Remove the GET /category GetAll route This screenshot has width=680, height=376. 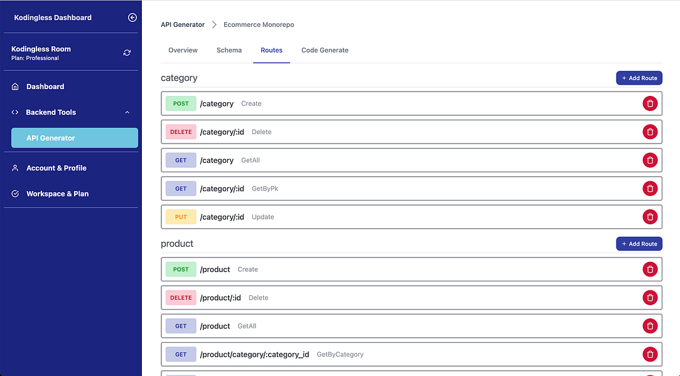650,160
